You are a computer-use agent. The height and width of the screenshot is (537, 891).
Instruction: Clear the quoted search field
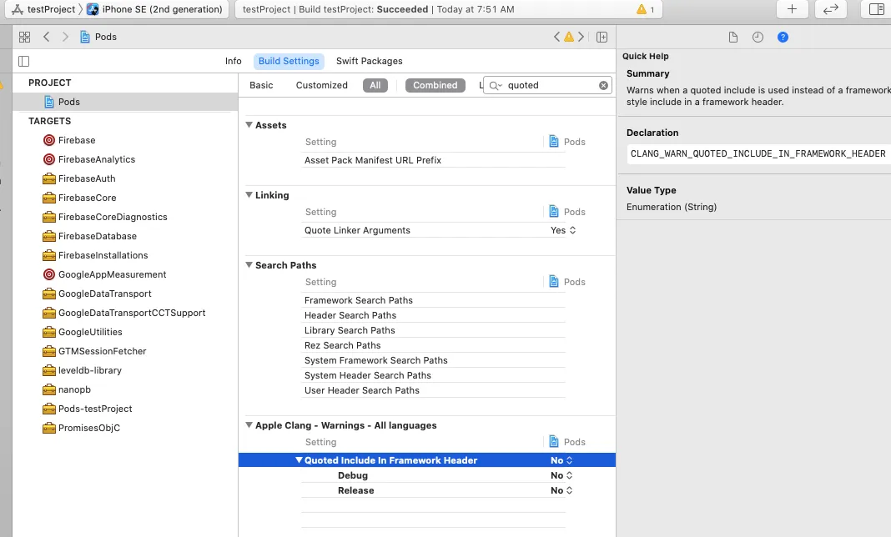click(x=603, y=85)
